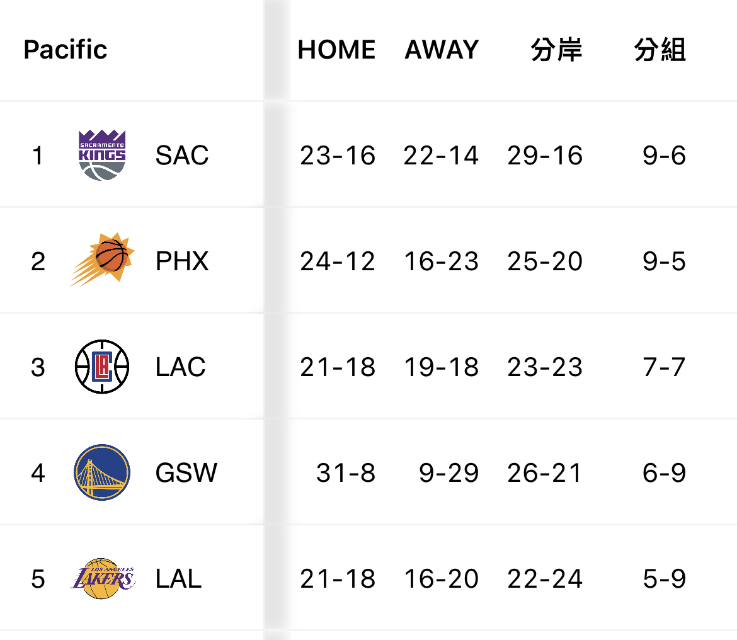This screenshot has height=640, width=737.
Task: Tap the Los Angeles Lakers logo
Action: 103,578
